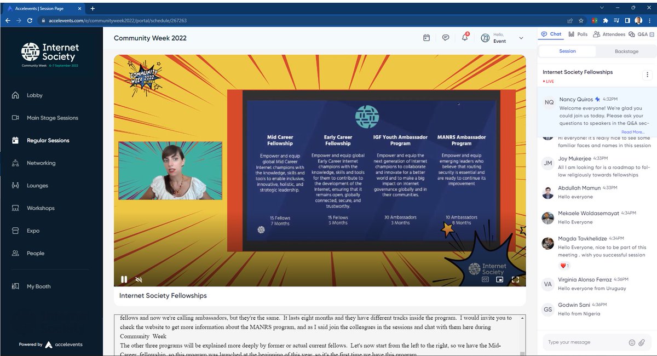
Task: Click Nancy Quiros chat name
Action: (576, 99)
